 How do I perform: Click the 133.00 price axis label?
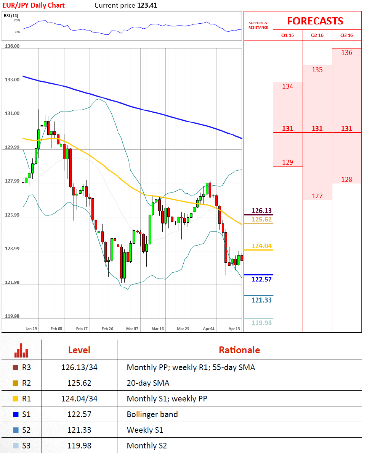point(12,80)
